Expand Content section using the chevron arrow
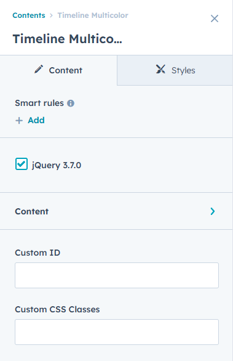 (213, 211)
